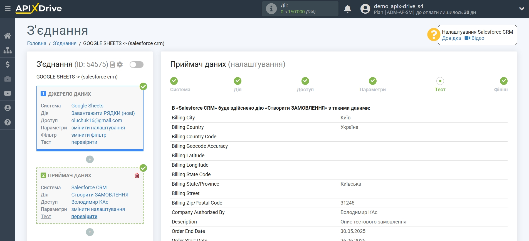This screenshot has width=529, height=241.
Task: Go to Параметри wizard step
Action: point(373,81)
